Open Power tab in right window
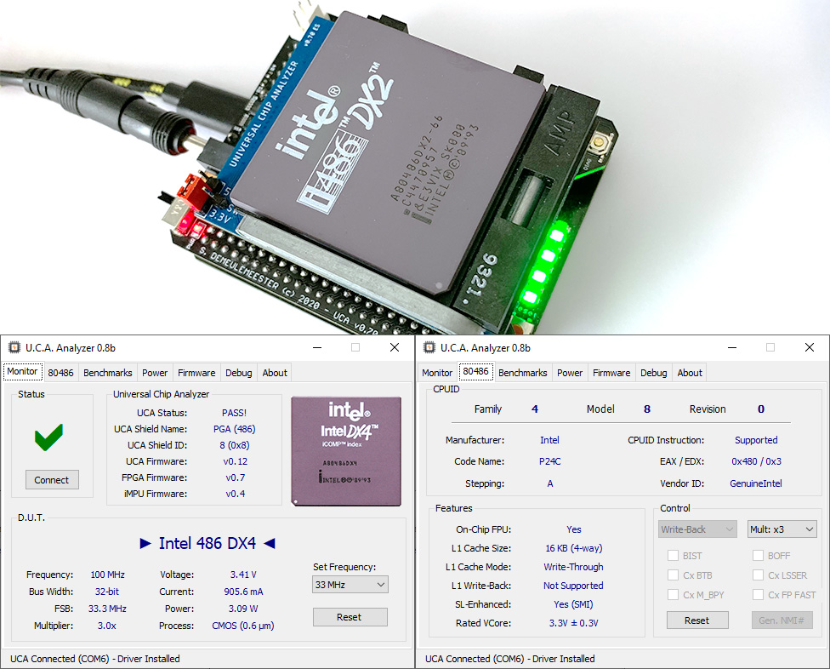This screenshot has height=669, width=830. pos(570,372)
